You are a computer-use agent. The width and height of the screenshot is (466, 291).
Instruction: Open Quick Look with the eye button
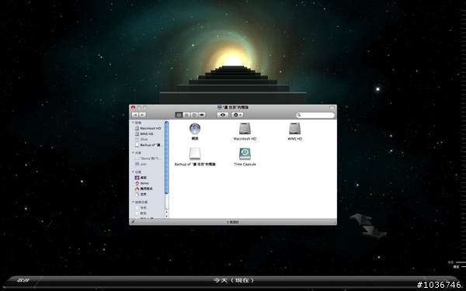(223, 115)
